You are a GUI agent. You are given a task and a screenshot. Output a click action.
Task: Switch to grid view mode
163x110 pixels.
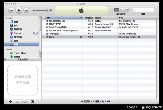tap(121, 10)
